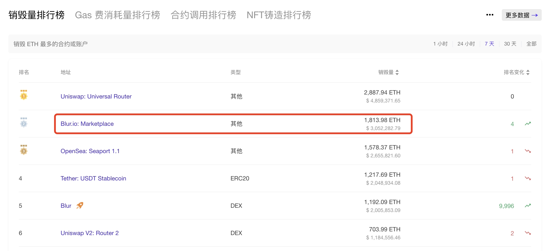Open Blur.io: Marketplace link
Image resolution: width=546 pixels, height=251 pixels.
(x=87, y=124)
